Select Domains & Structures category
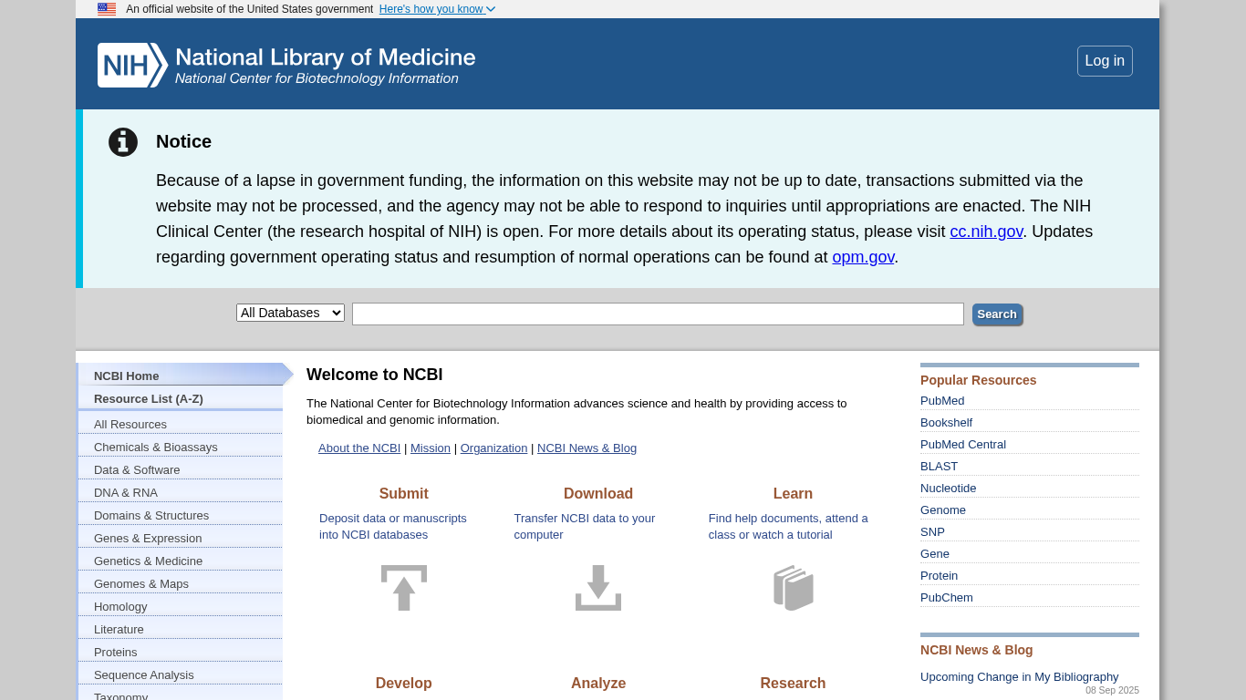Screen dimensions: 1246x700 point(181,515)
